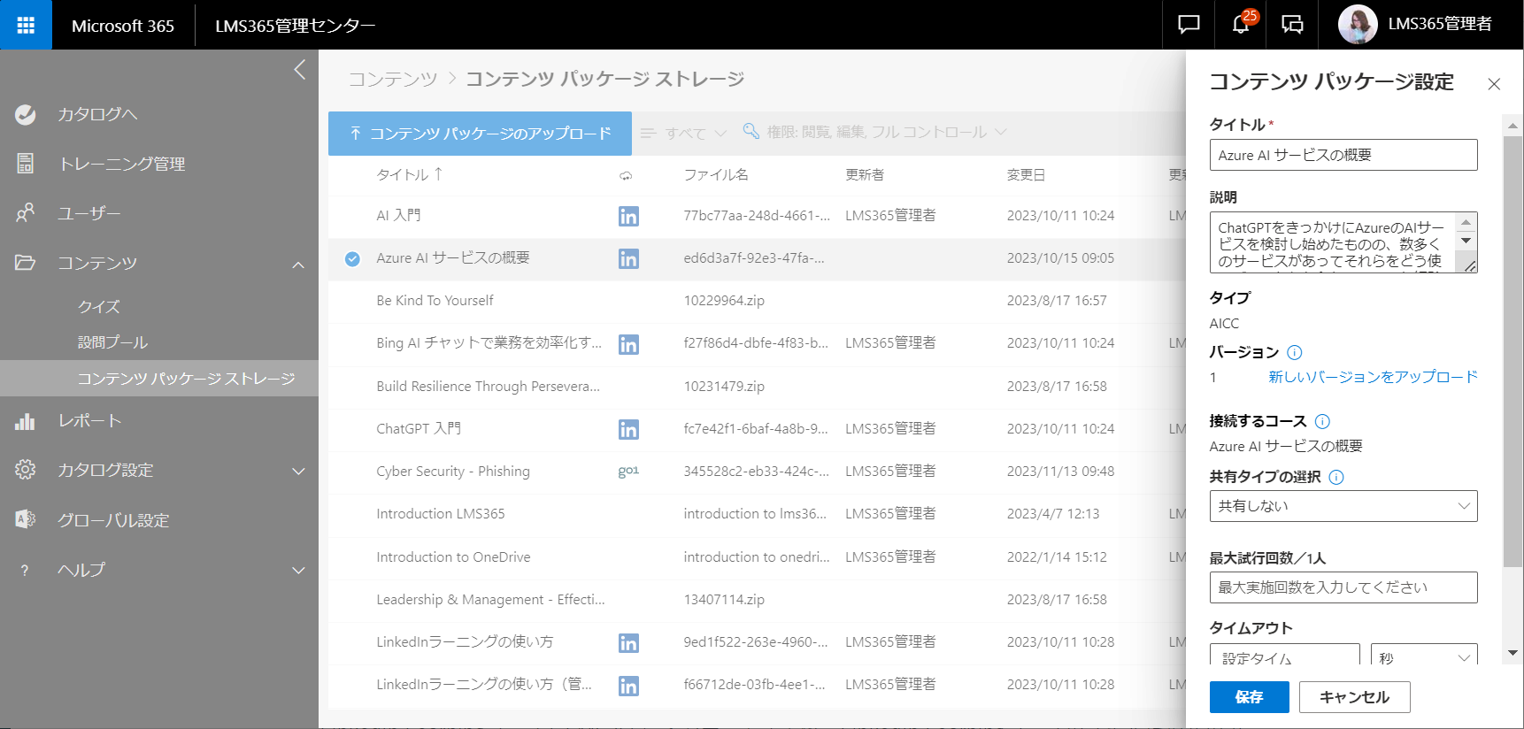Click the 共有タイプの選択 info icon

click(x=1336, y=477)
